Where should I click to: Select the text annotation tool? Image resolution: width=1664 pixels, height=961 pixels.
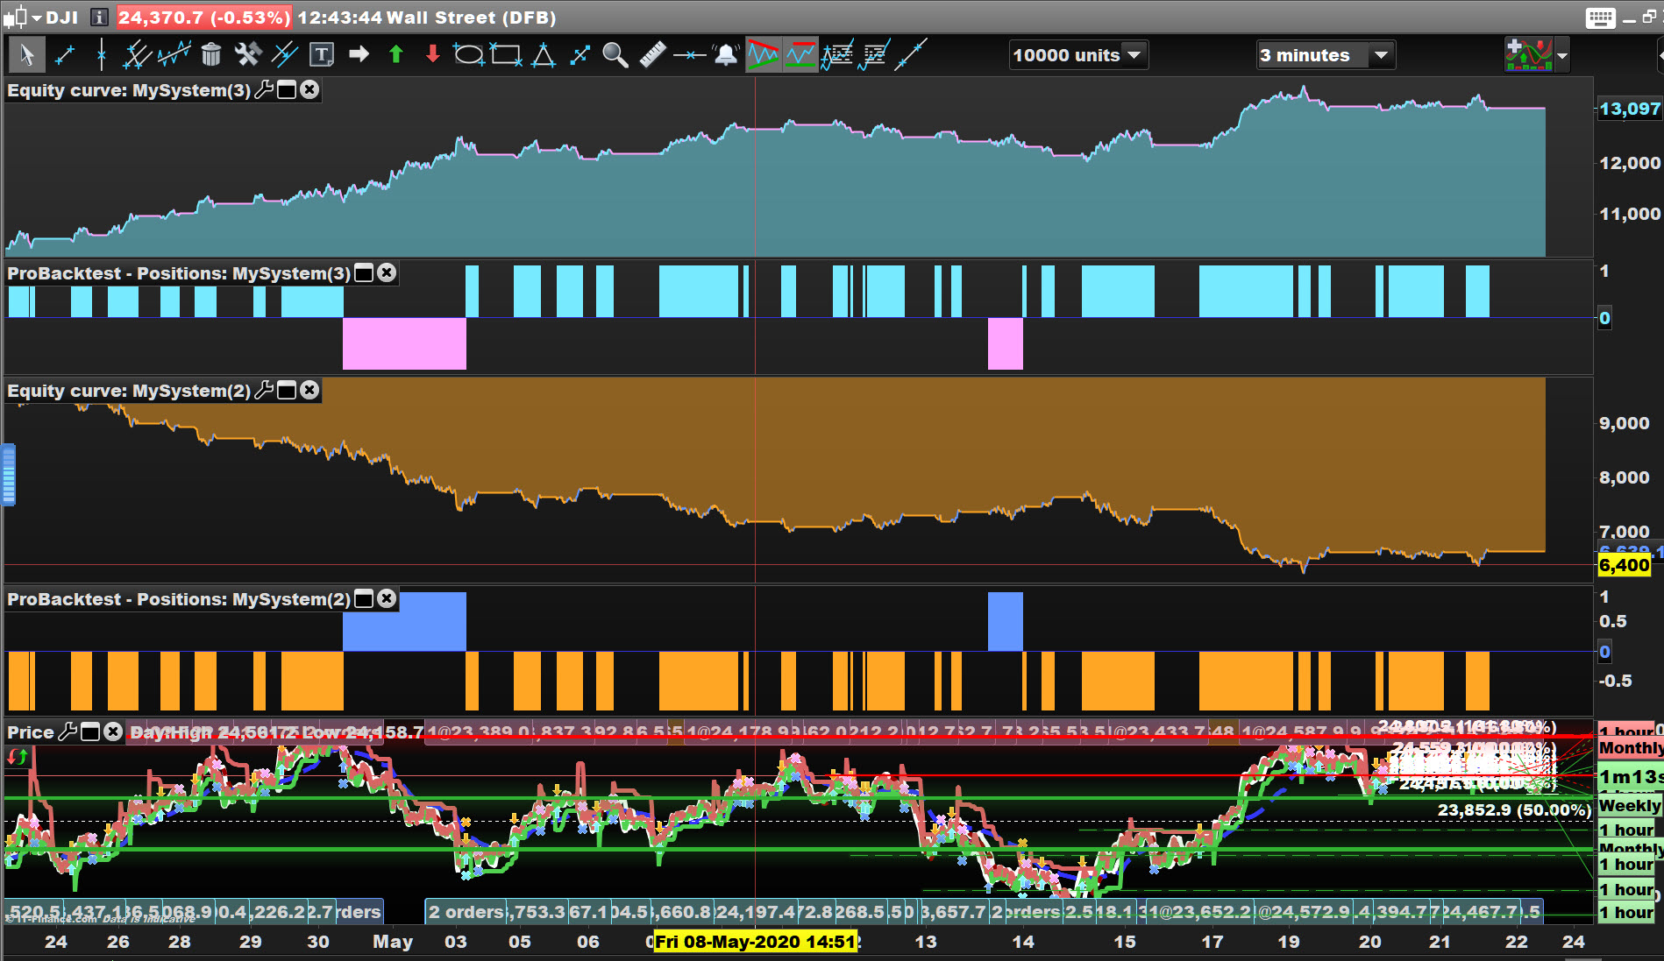[x=322, y=55]
